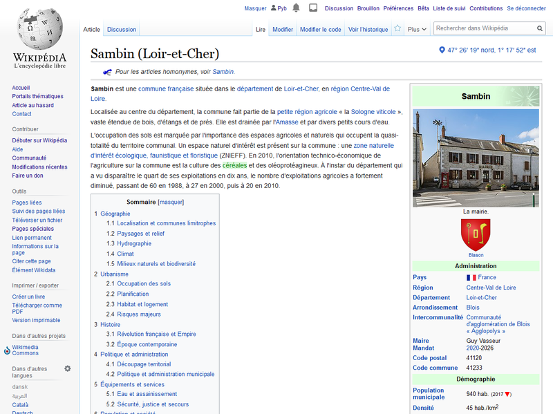The width and height of the screenshot is (553, 414).
Task: Open the Amasse river link
Action: pyautogui.click(x=287, y=122)
